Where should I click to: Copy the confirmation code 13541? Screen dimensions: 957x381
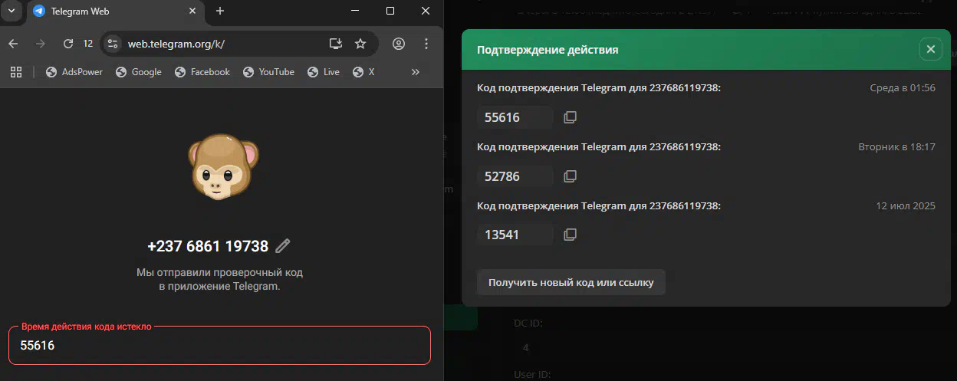pos(570,235)
